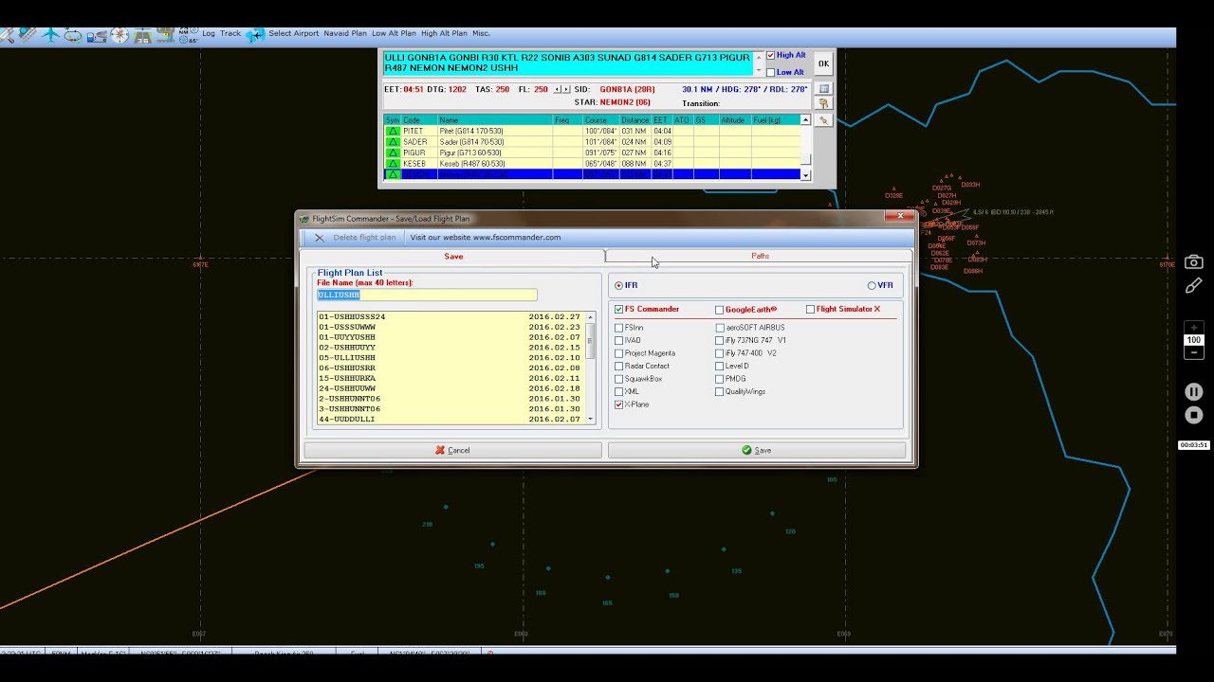The width and height of the screenshot is (1214, 682).
Task: Enable the QualityWings checkbox
Action: 719,391
